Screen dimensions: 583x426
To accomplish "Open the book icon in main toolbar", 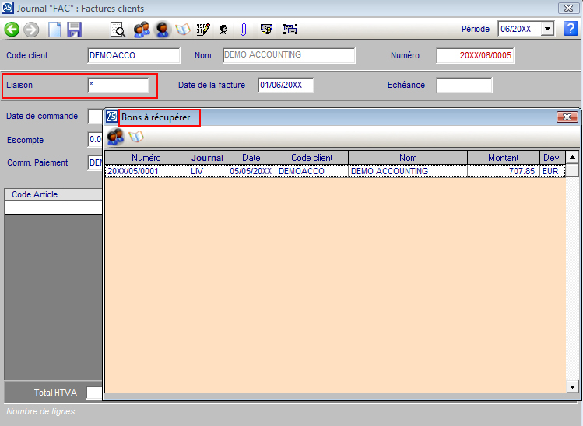I will click(x=183, y=30).
